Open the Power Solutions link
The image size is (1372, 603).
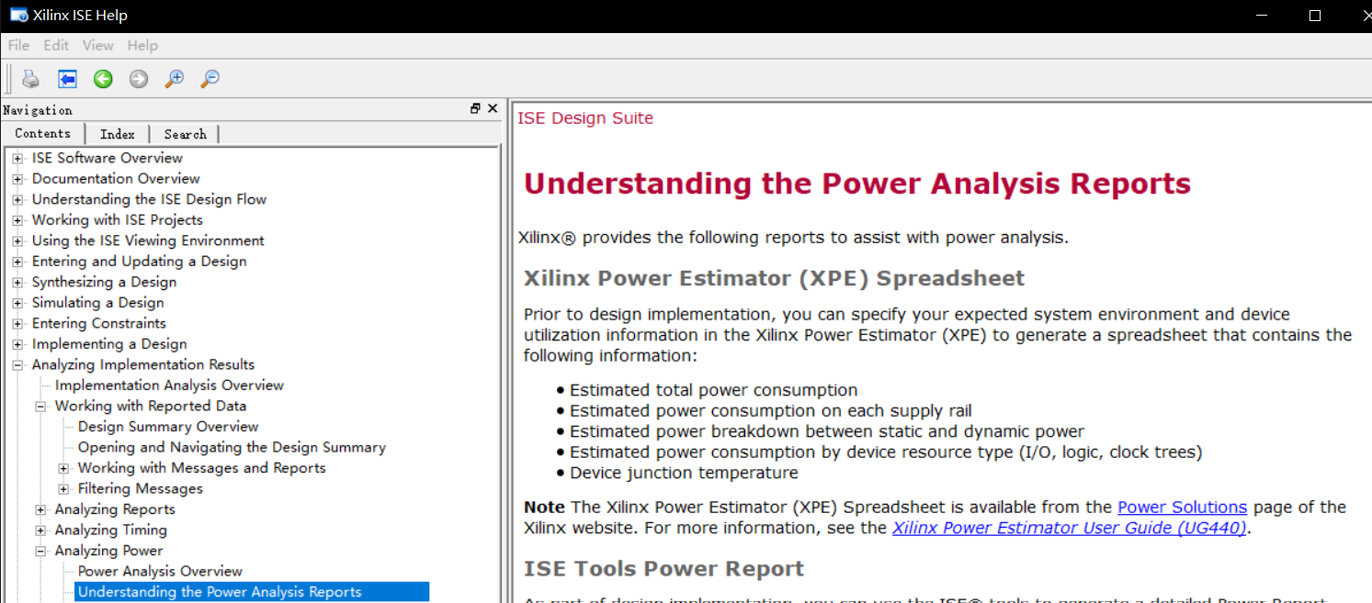click(1182, 507)
